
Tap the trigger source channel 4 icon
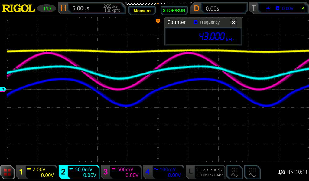(278, 8)
